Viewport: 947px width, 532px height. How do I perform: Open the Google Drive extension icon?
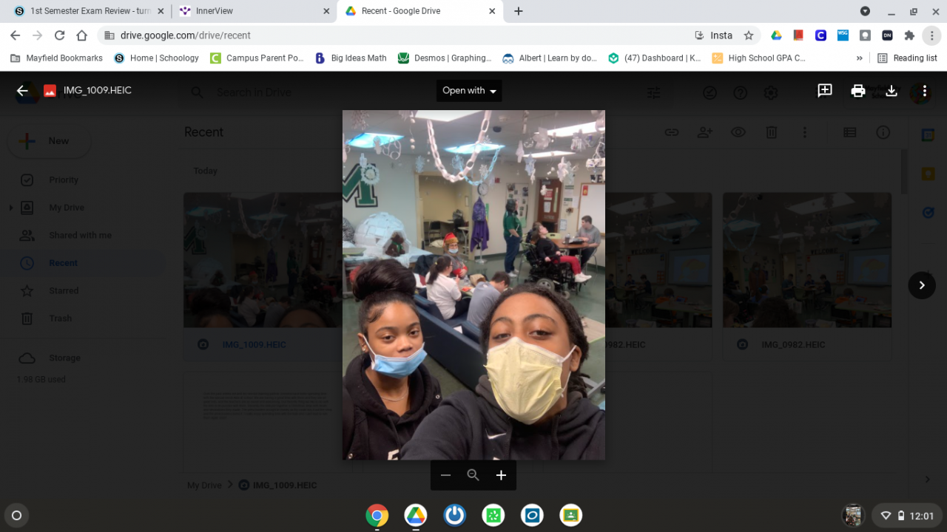776,35
